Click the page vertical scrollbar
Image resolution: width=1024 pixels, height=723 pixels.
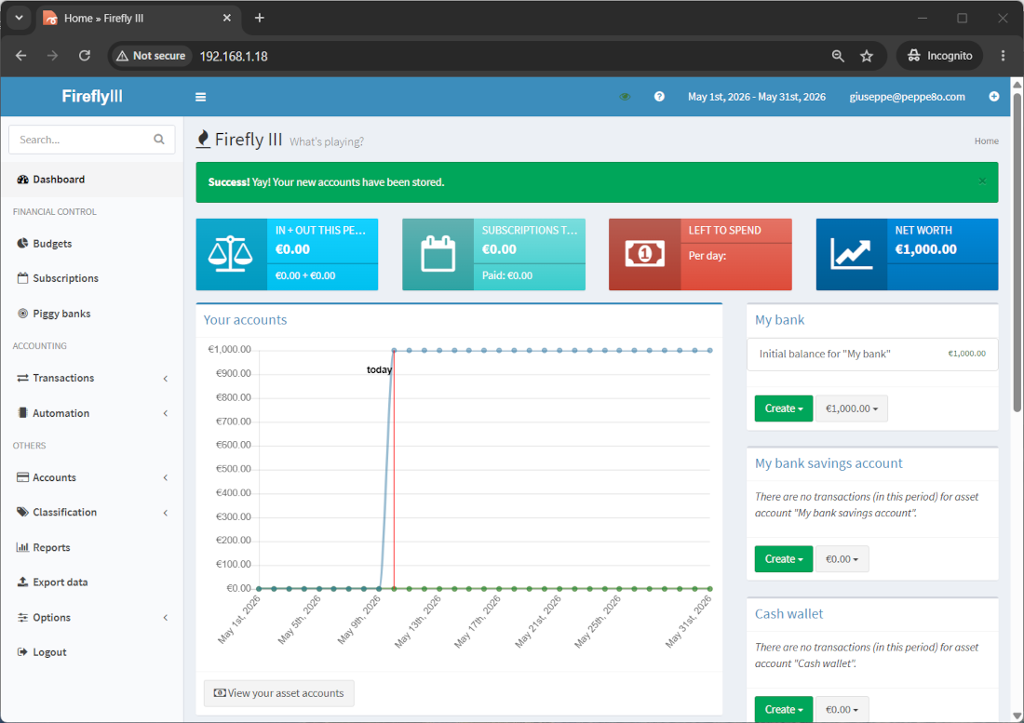click(x=1017, y=253)
